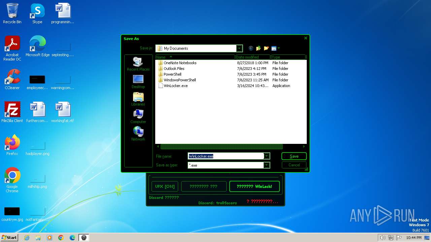Close the Save As dialog
Viewport: 431px width, 242px height.
(306, 38)
